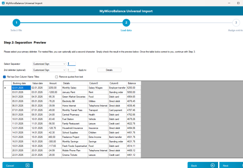The width and height of the screenshot is (243, 168).
Task: Click the left arrow icon on Back button
Action: (213, 166)
